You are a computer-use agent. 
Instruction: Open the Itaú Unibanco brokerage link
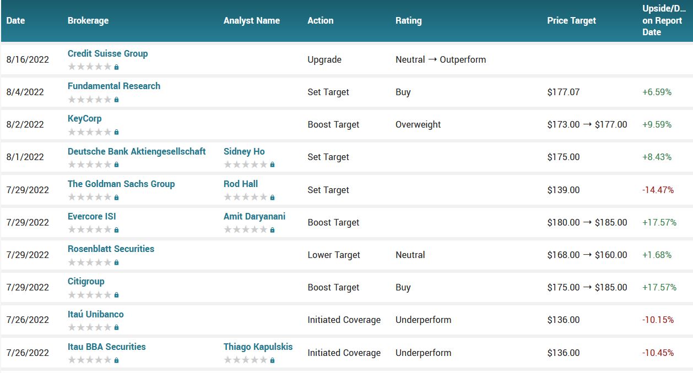96,314
